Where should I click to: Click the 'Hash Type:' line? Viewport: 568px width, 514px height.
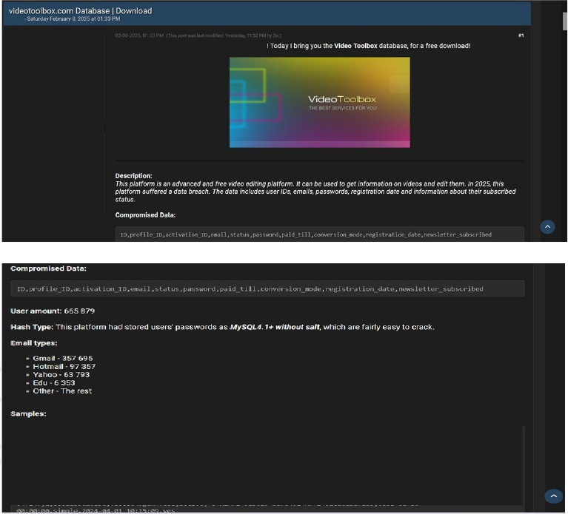click(222, 327)
